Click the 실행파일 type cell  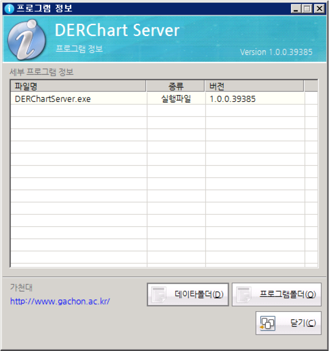(176, 99)
